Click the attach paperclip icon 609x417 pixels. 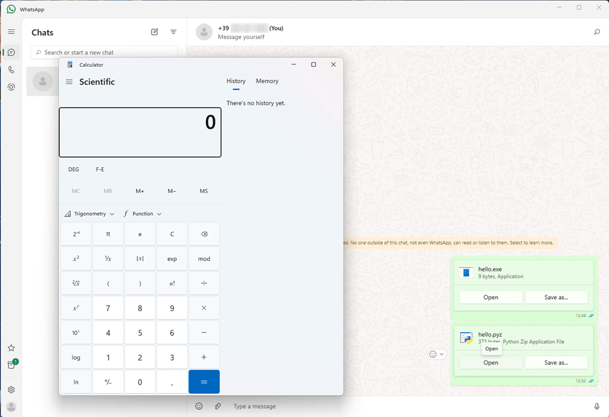click(218, 406)
